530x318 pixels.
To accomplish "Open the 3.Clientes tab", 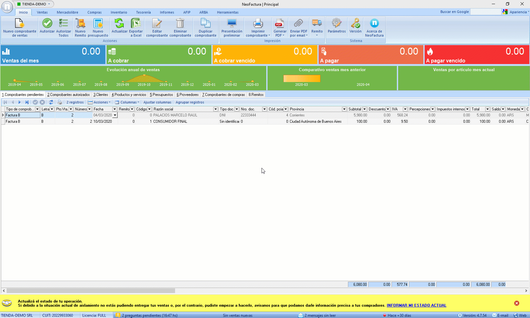I will 101,95.
